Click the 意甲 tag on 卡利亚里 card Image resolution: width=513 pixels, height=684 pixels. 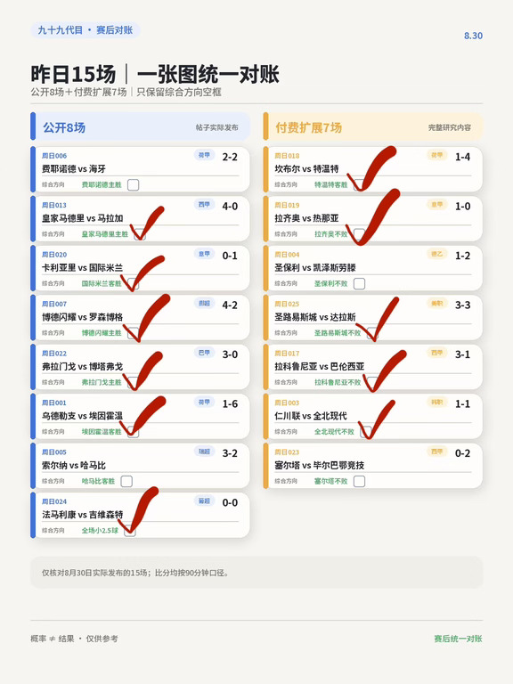pos(204,254)
